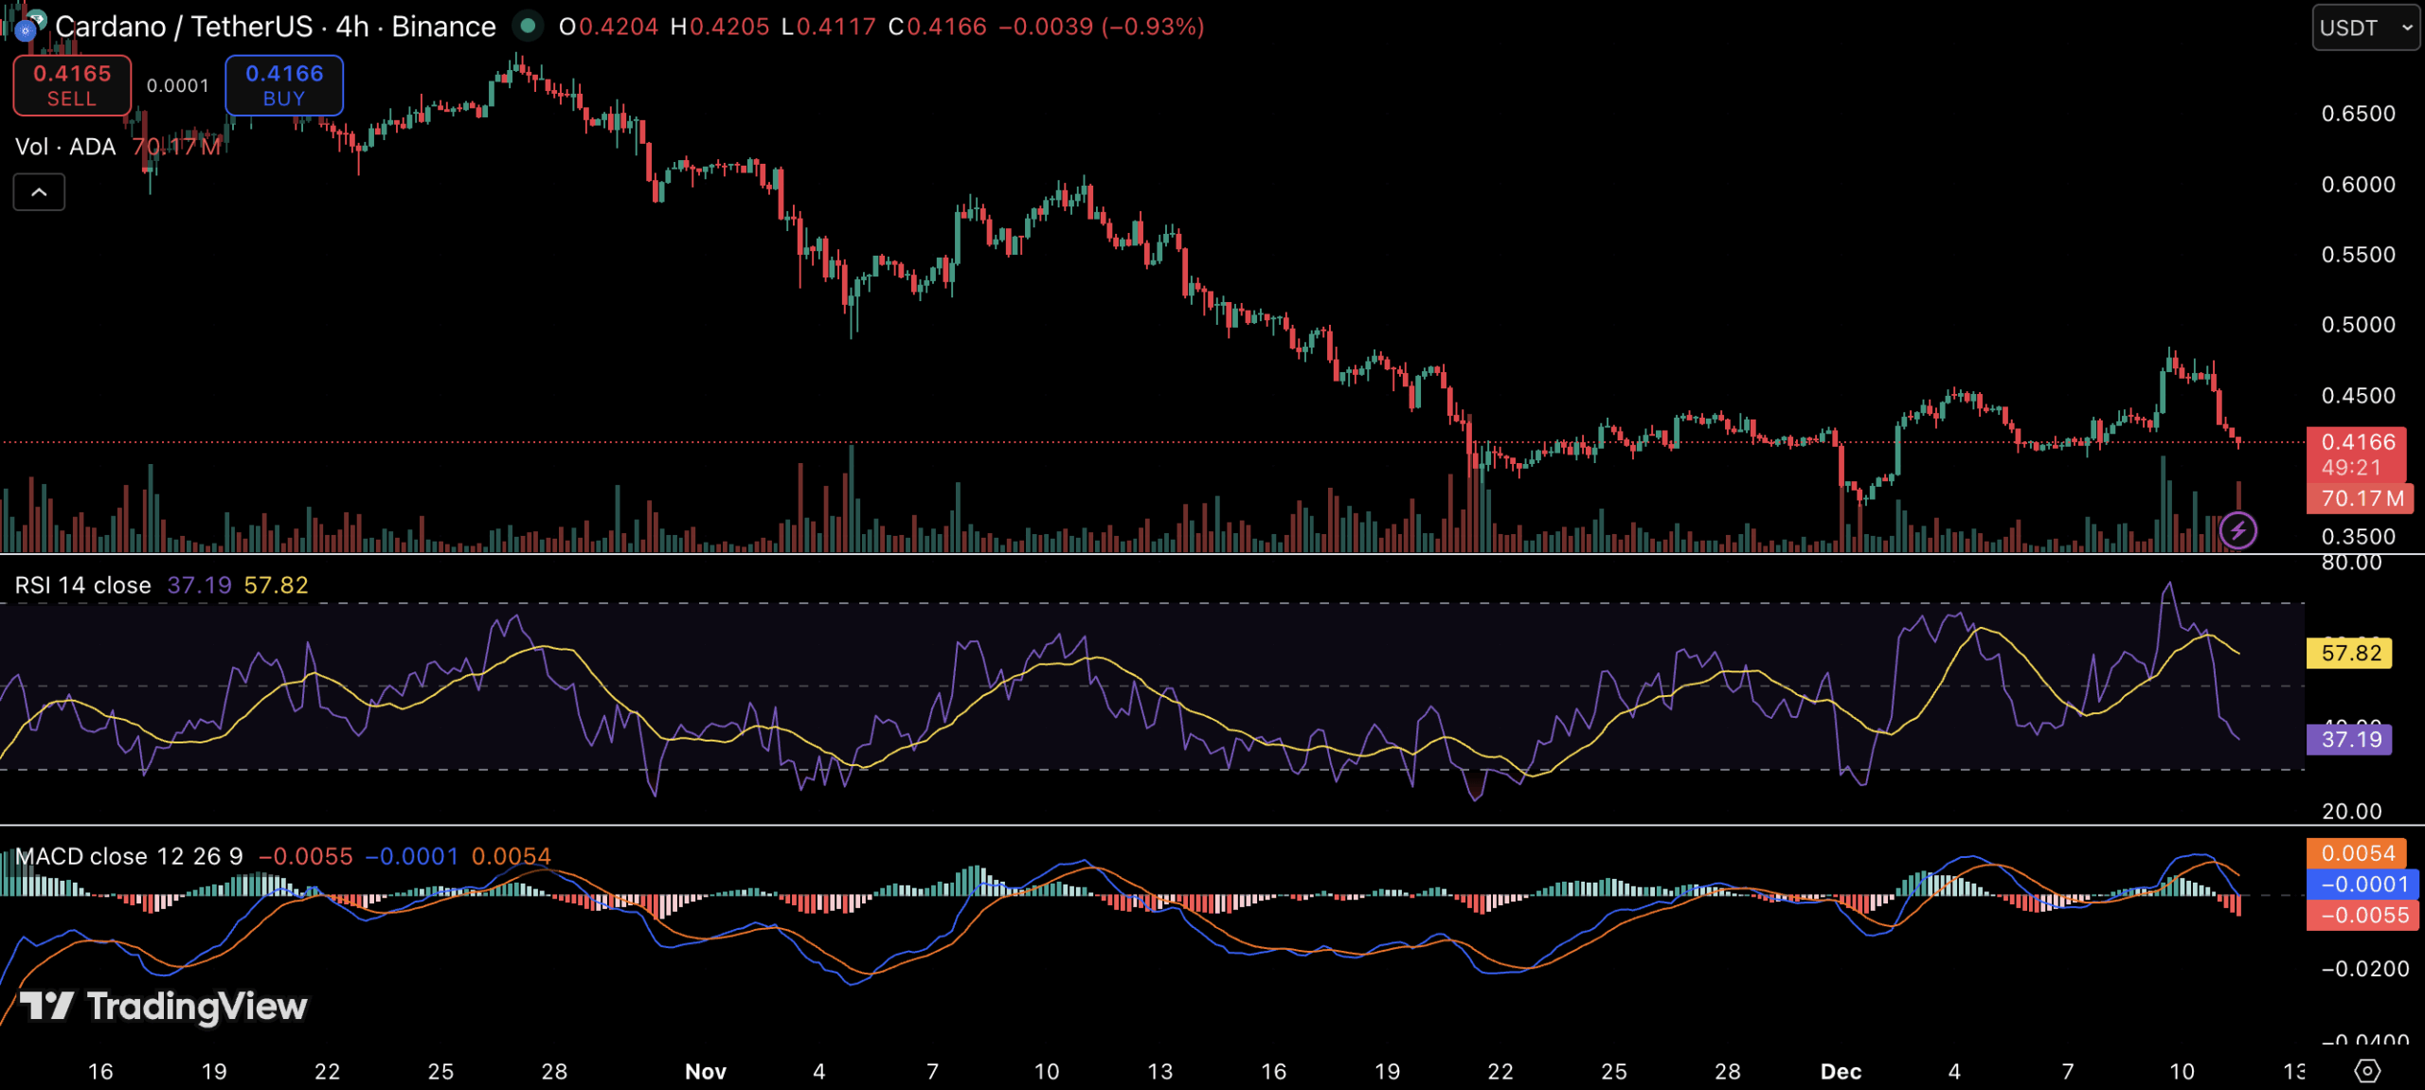Open the USDT currency dropdown at top right
Viewport: 2425px width, 1090px height.
pyautogui.click(x=2364, y=28)
